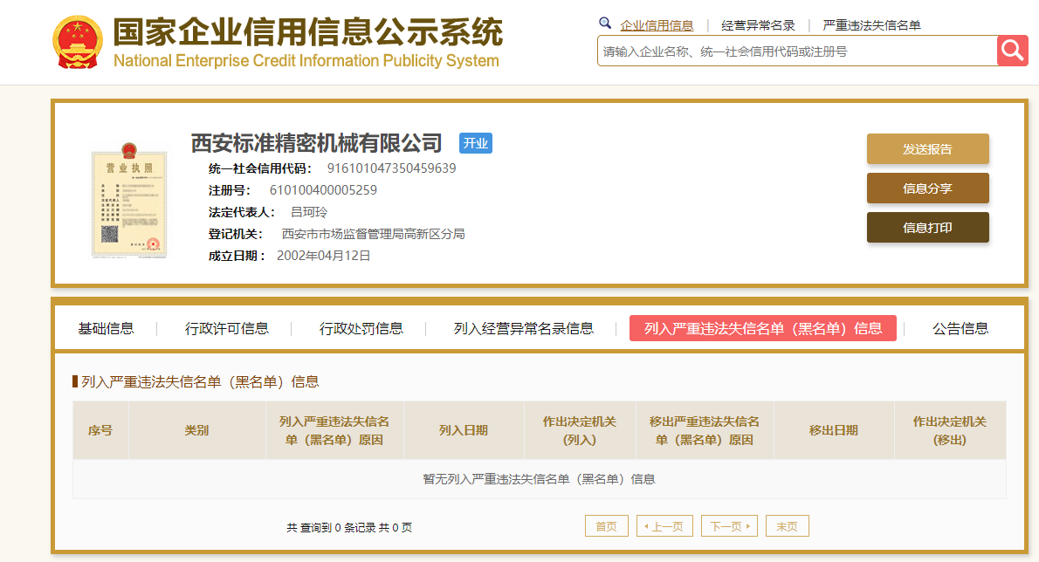
Task: Click the section heading 列入严重违法失信名单（黑名单）信息
Action: click(x=200, y=382)
